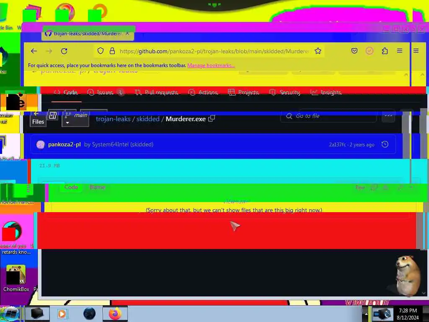Open the Pull requests tab
The width and height of the screenshot is (429, 322).
tap(156, 93)
